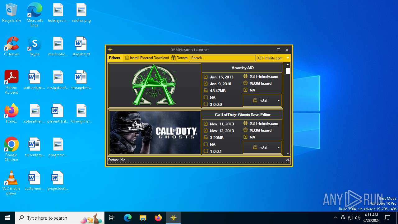
Task: Click the 3.20MB size text
Action: [216, 138]
